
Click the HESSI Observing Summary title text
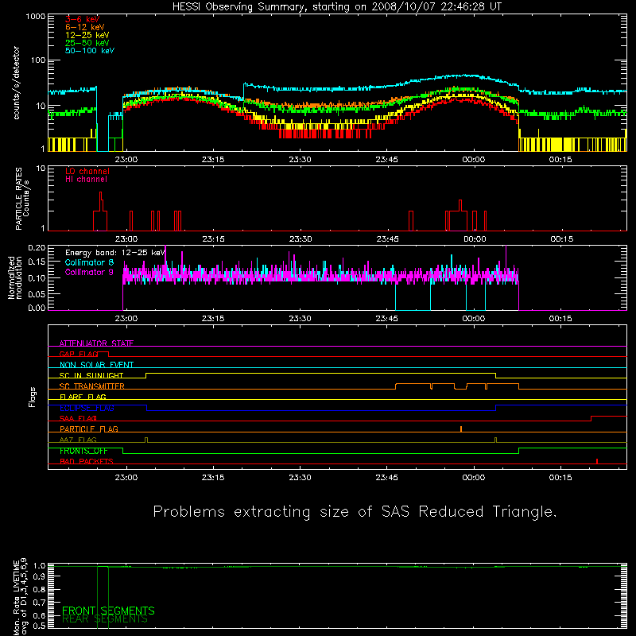[337, 7]
